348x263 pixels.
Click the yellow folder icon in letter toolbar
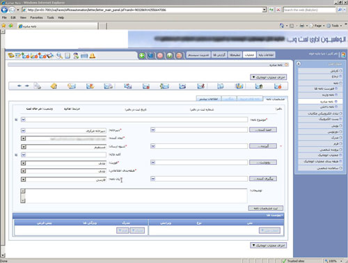click(x=54, y=86)
